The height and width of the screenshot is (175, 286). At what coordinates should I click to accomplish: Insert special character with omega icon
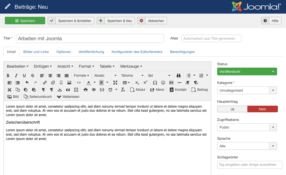pos(155,83)
